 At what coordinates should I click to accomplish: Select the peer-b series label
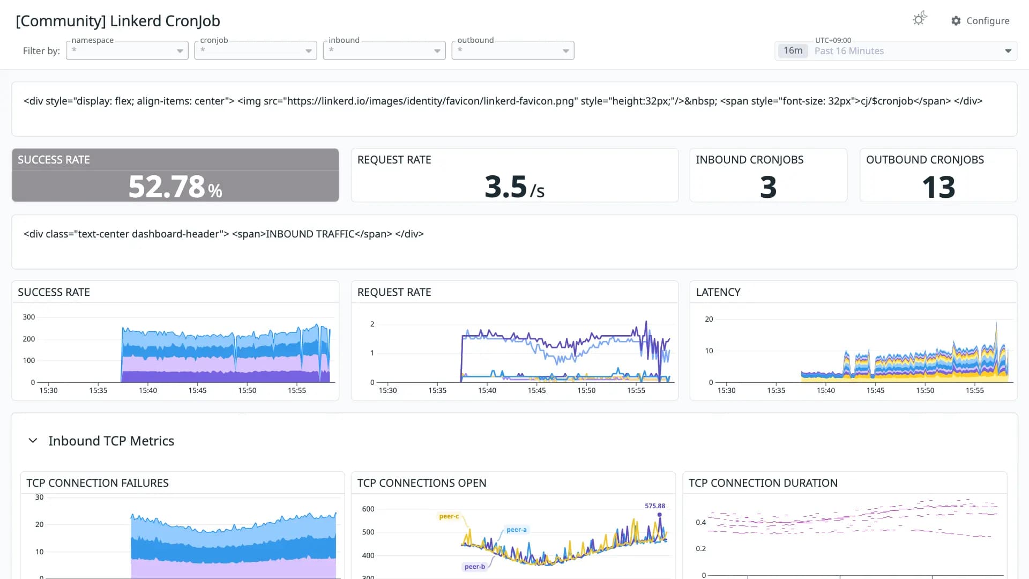(475, 567)
